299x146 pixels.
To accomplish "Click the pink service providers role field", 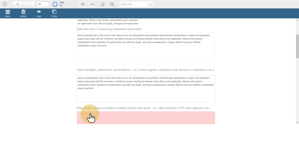I will [x=146, y=118].
